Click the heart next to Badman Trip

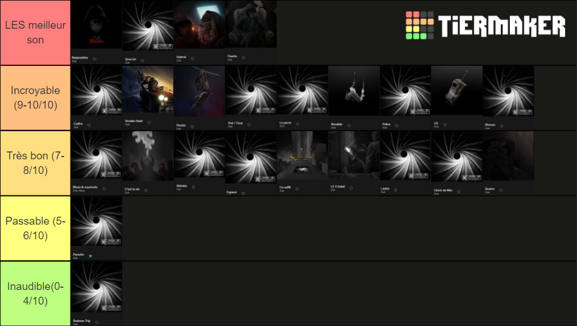tap(97, 322)
